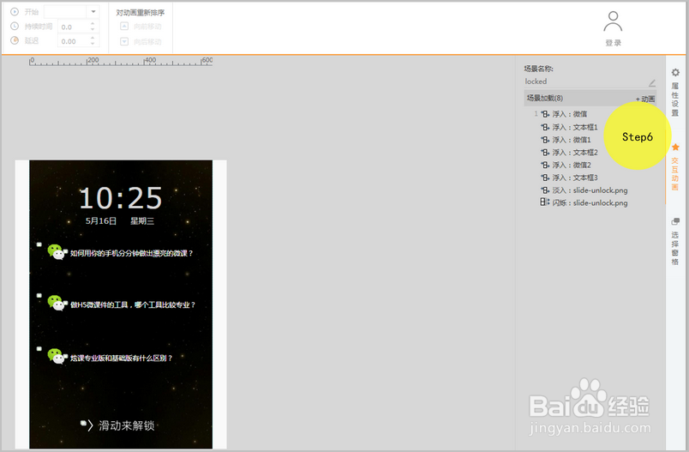Edit the scene name field 'locked'

[x=586, y=81]
